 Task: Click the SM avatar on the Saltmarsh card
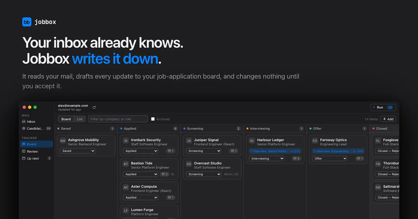378,187
